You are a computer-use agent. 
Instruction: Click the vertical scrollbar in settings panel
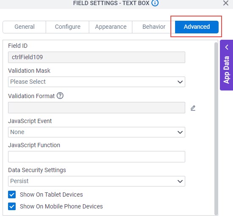pos(216,128)
